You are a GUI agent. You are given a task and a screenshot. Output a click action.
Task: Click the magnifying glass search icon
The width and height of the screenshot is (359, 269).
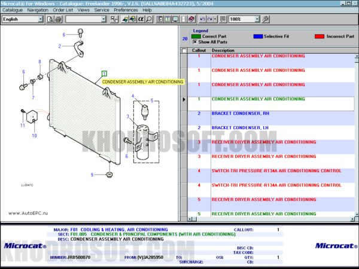[149, 19]
